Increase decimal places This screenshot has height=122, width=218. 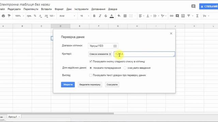[46, 16]
